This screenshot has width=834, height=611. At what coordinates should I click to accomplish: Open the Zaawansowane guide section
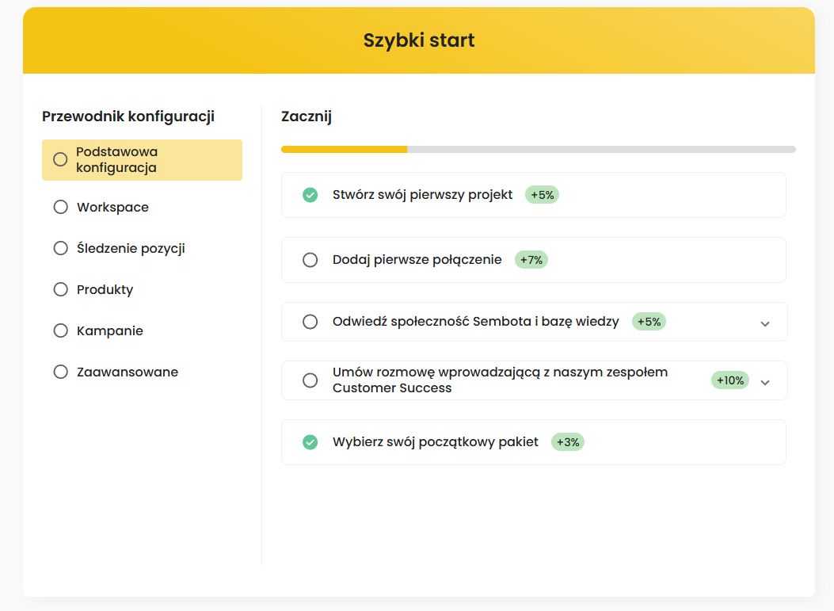point(128,372)
